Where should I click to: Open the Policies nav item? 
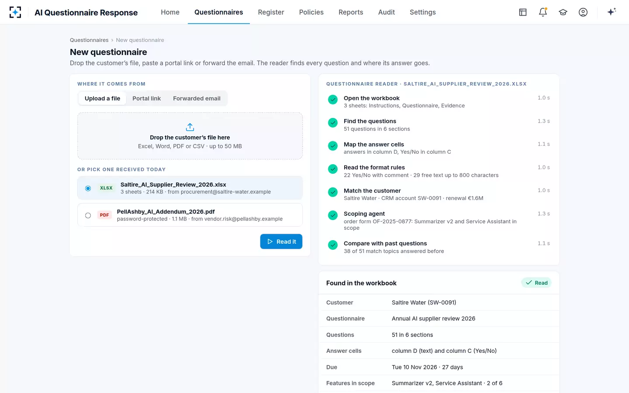click(x=311, y=12)
